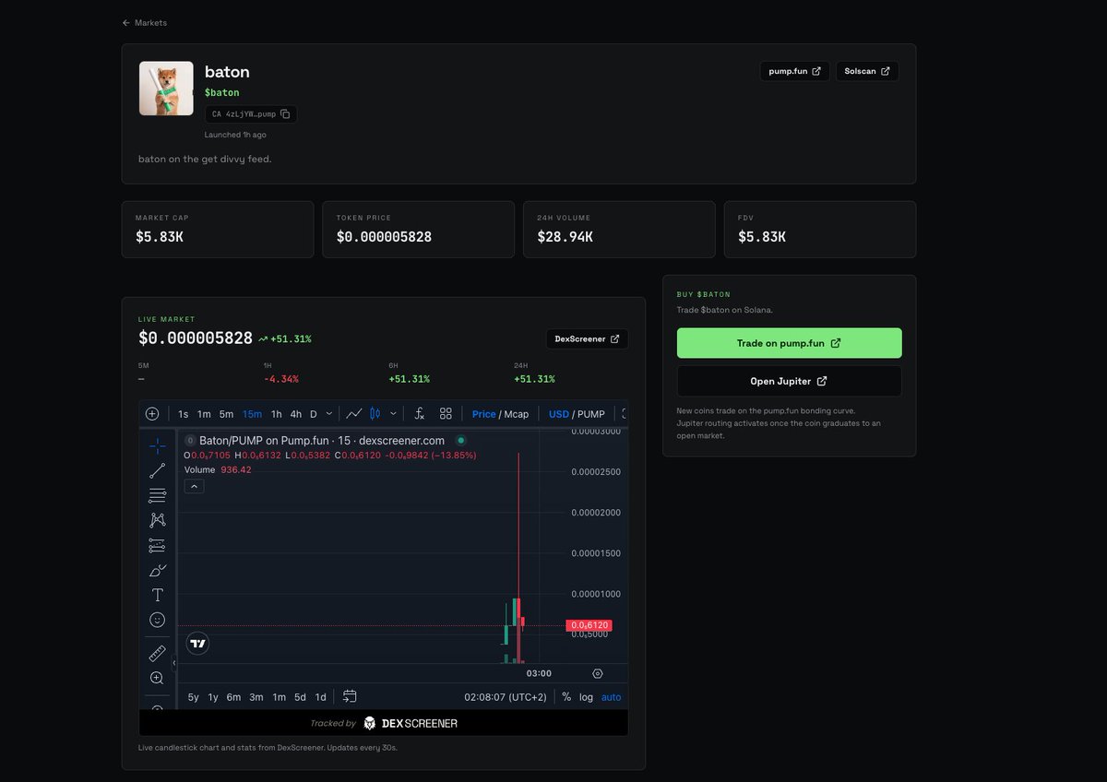Set chart range to 3m
Viewport: 1107px width, 782px height.
click(256, 697)
